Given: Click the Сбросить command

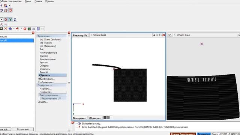Looking at the screenshot, I should pyautogui.click(x=52, y=75).
